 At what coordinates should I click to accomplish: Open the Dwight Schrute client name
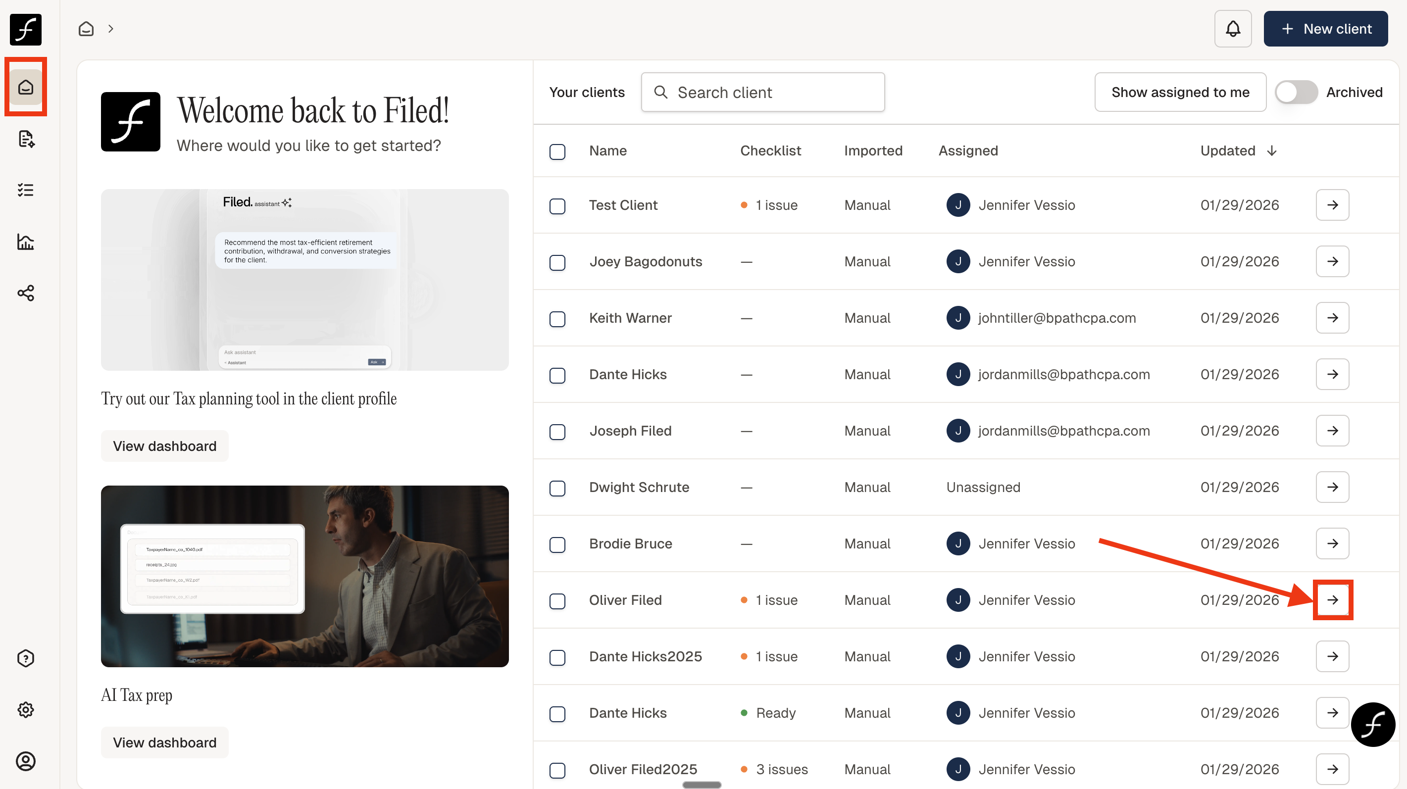[639, 487]
